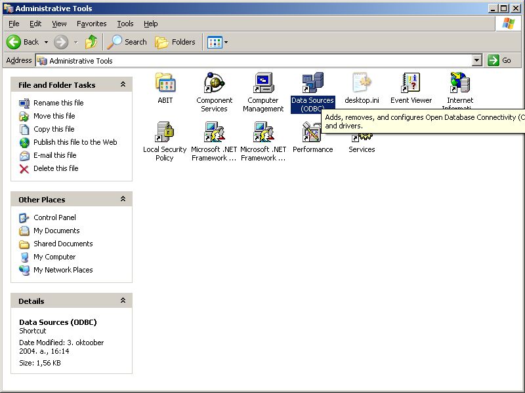525x393 pixels.
Task: Open the Tools menu
Action: pyautogui.click(x=125, y=24)
